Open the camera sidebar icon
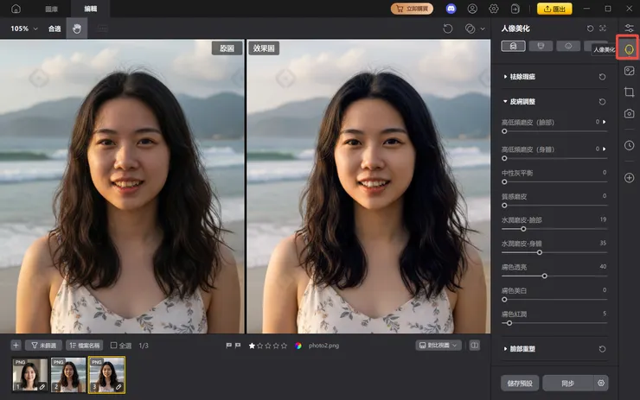The height and width of the screenshot is (400, 640). pyautogui.click(x=629, y=113)
